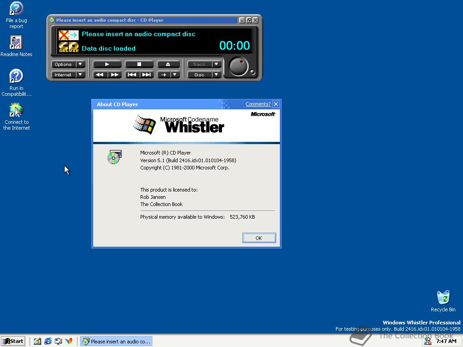Open the Options menu button
The width and height of the screenshot is (463, 347).
click(x=63, y=64)
